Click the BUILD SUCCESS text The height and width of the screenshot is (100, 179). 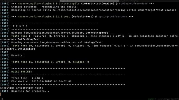coord(22,72)
